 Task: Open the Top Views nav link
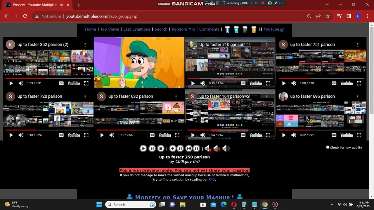point(110,29)
